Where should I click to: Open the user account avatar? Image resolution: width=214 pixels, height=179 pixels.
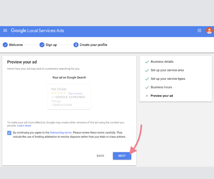(209, 30)
